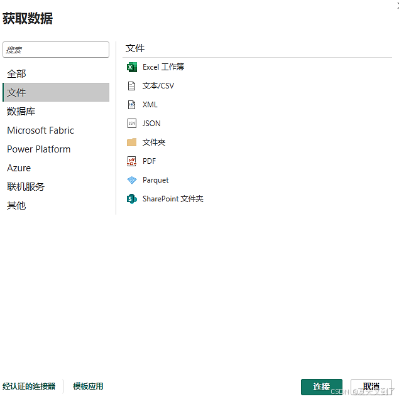Click the Text/CSV document icon
Viewport: 399px width, 399px height.
(131, 86)
